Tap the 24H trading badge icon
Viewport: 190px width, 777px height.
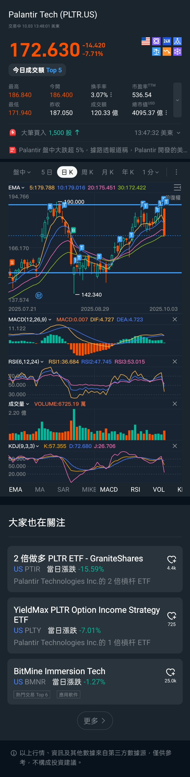coord(167,41)
